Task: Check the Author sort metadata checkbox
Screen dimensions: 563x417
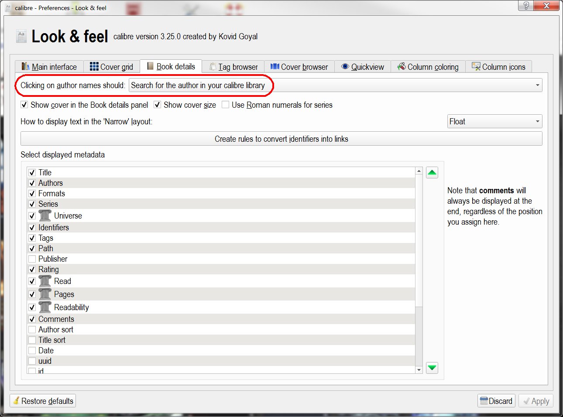Action: [32, 329]
